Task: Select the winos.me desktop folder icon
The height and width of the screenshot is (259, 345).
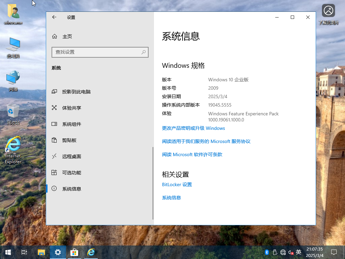Action: (13, 13)
